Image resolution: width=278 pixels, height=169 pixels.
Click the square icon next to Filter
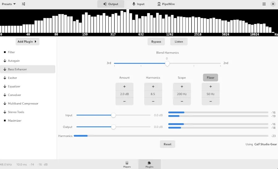pyautogui.click(x=5, y=52)
